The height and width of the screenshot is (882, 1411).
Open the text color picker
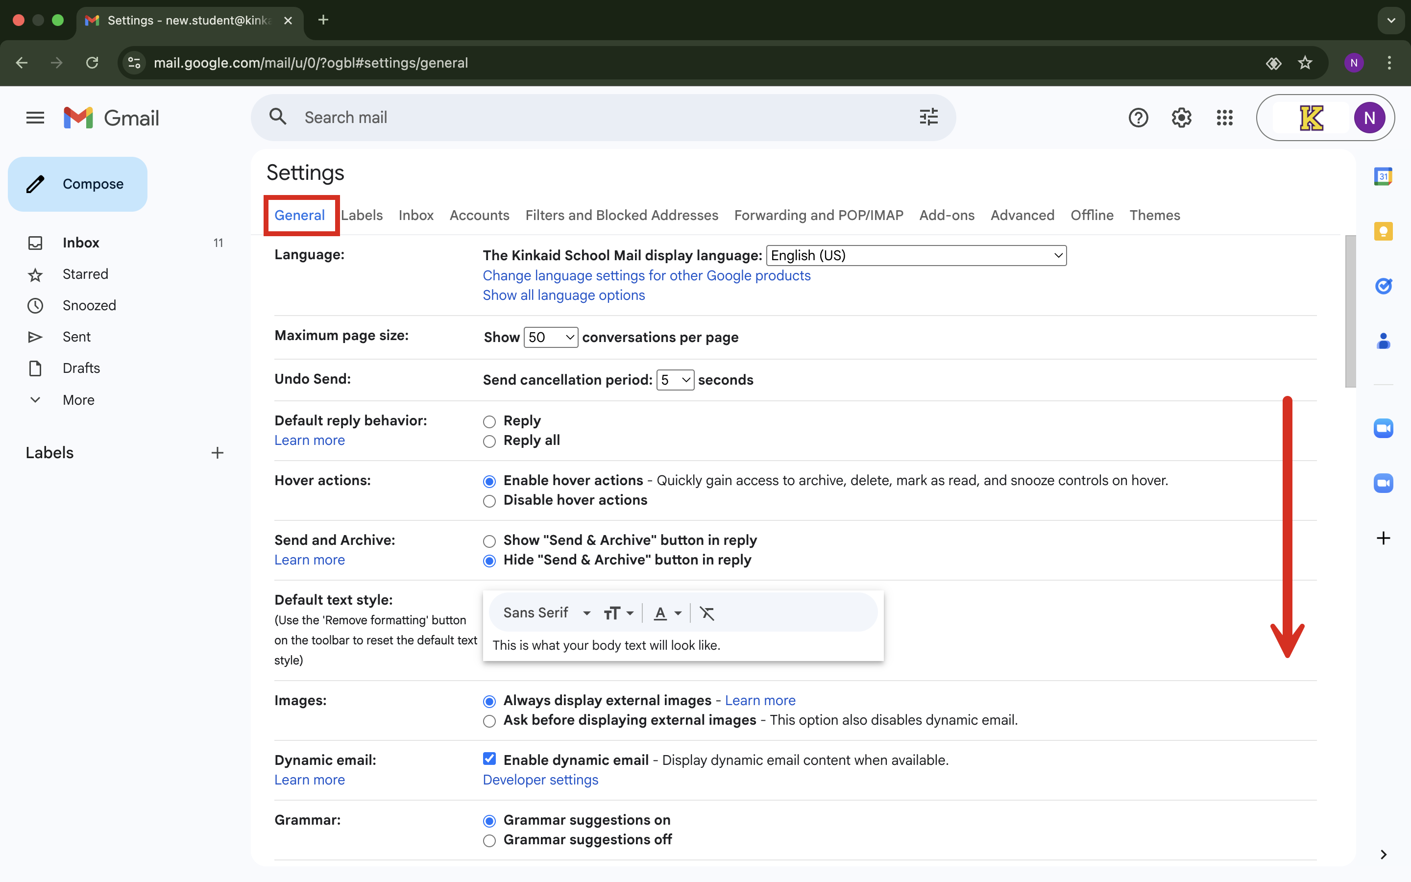click(x=667, y=613)
